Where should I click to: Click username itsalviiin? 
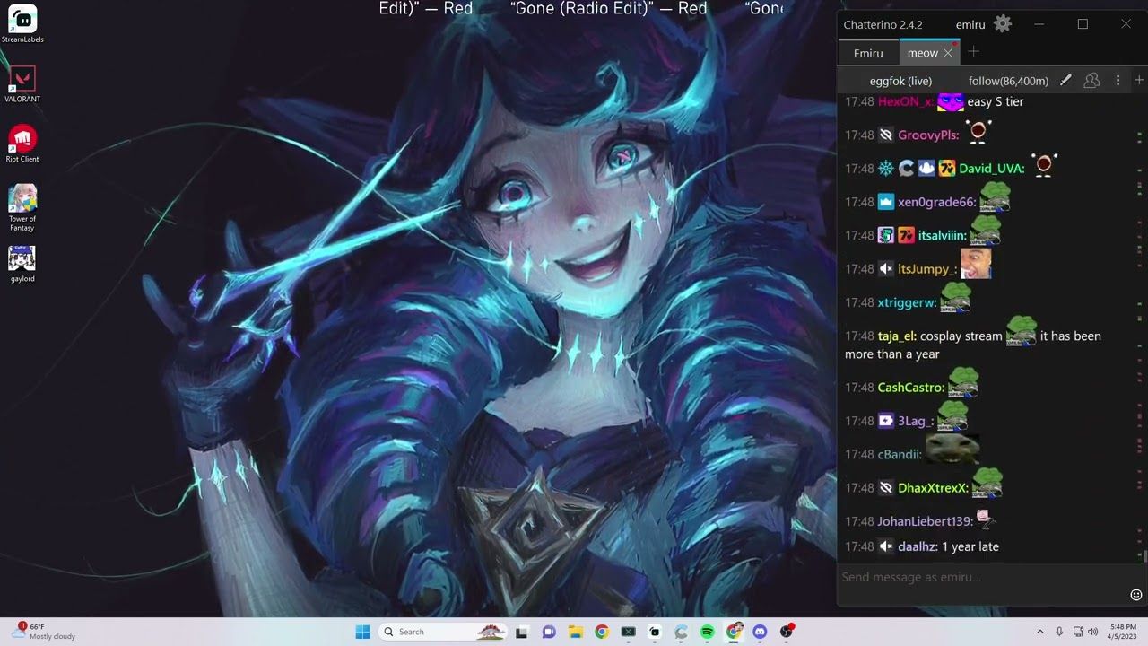(943, 235)
